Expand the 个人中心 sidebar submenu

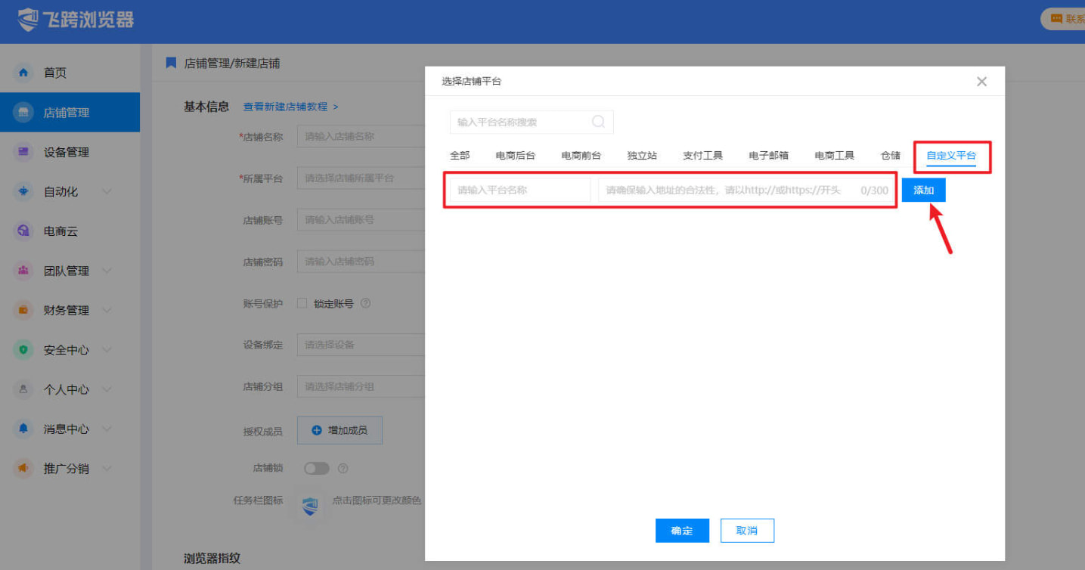coord(107,389)
